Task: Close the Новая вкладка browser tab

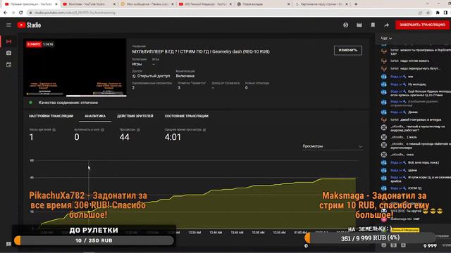Action: point(288,4)
